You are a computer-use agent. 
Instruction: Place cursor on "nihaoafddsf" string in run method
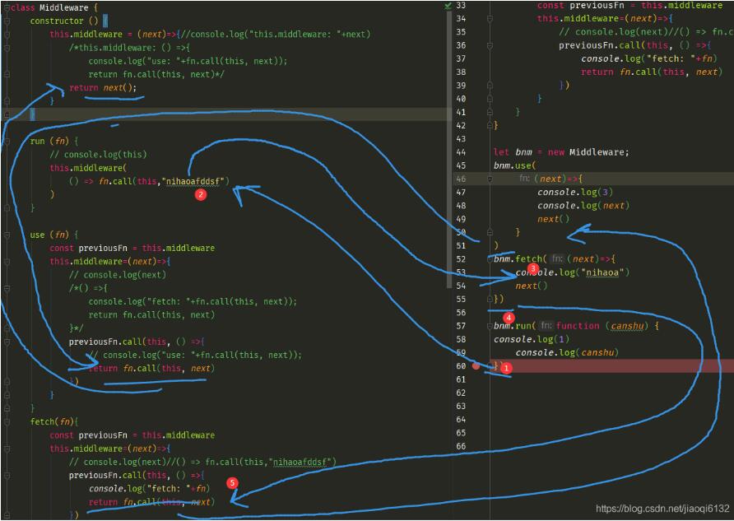193,181
